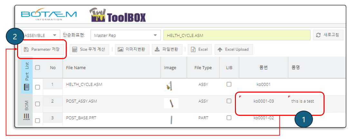This screenshot has width=349, height=139.
Task: Click the No column header
Action: coord(53,67)
